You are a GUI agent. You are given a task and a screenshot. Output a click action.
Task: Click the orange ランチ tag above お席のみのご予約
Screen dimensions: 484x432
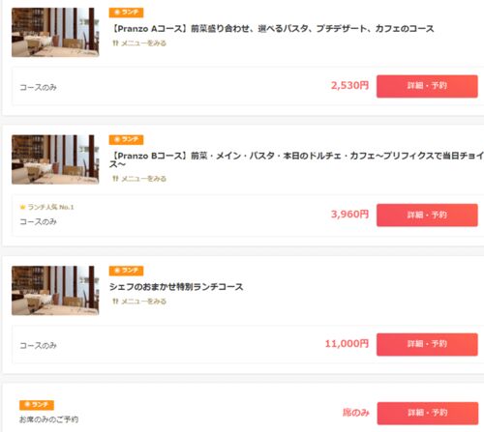coord(37,405)
